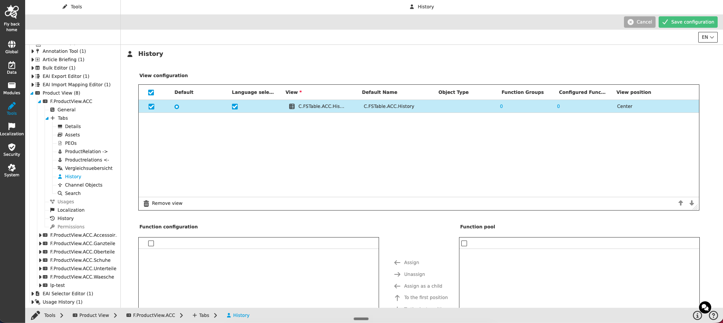Click the bottom panel drag handle
Image resolution: width=723 pixels, height=323 pixels.
point(361,319)
